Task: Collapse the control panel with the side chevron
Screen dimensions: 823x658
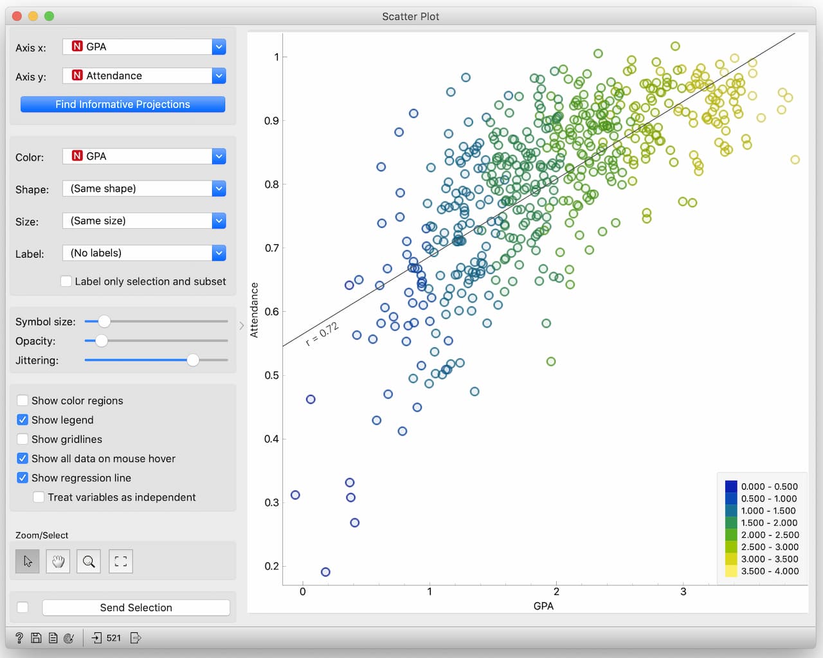Action: click(242, 326)
